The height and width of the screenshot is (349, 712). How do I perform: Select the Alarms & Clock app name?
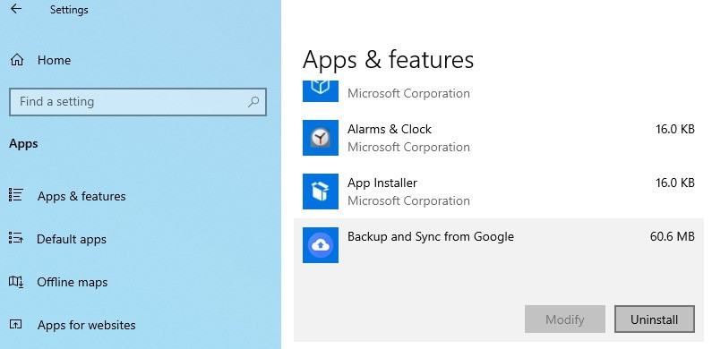[390, 130]
